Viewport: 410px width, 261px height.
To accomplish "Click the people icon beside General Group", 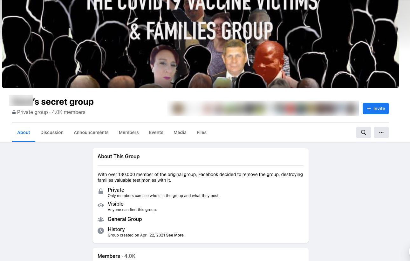I will (x=101, y=219).
